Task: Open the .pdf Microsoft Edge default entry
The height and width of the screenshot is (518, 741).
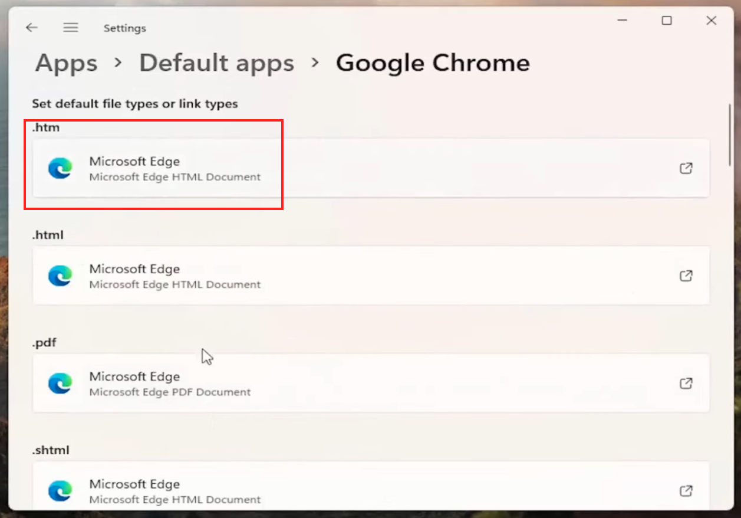Action: (371, 383)
